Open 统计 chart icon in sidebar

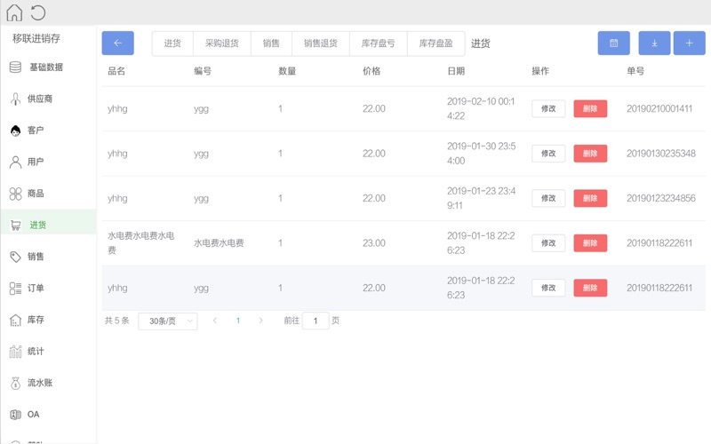click(15, 351)
